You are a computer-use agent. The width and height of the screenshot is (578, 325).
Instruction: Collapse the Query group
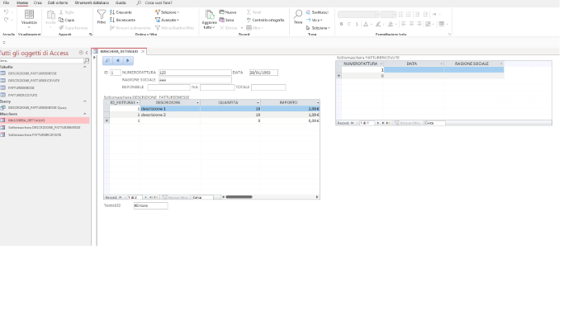(85, 101)
